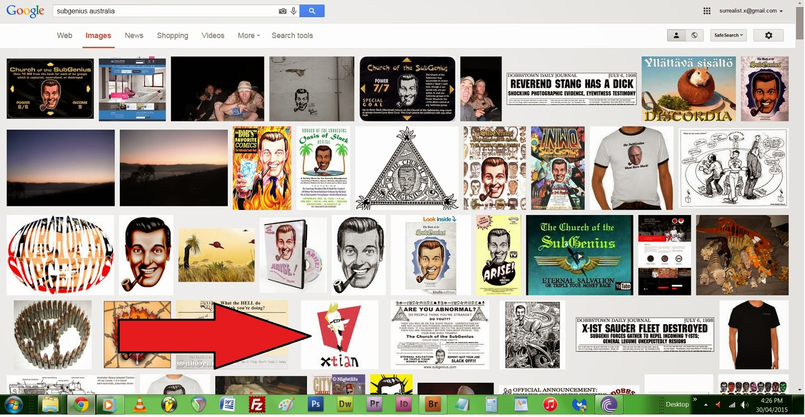The image size is (805, 417).
Task: Open the Eternal Salvation YouTube thumbnail
Action: (x=580, y=255)
